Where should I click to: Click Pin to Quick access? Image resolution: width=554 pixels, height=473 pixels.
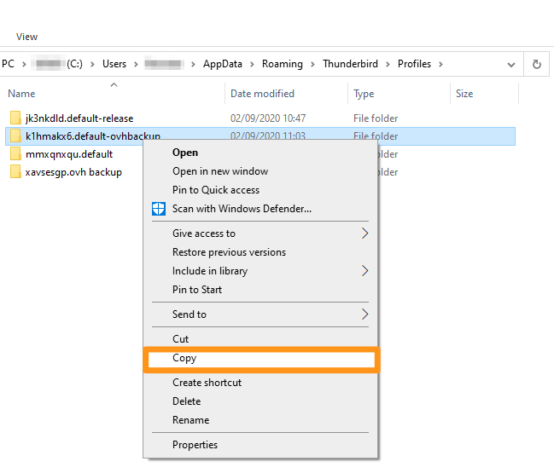tap(215, 190)
